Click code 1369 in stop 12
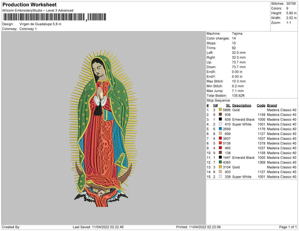Viewport: 299px width, 231px height. point(262,162)
